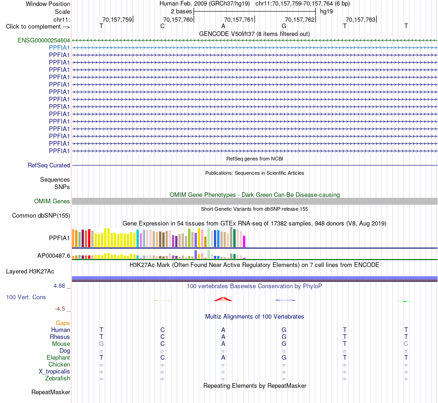The image size is (438, 403).
Task: Open the OMIM Genes track label
Action: 52,201
